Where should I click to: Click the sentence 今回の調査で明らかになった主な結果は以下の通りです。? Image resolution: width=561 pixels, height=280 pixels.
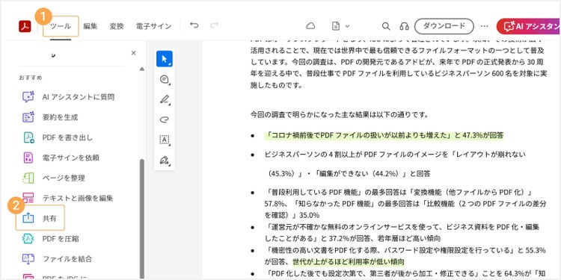(x=339, y=115)
